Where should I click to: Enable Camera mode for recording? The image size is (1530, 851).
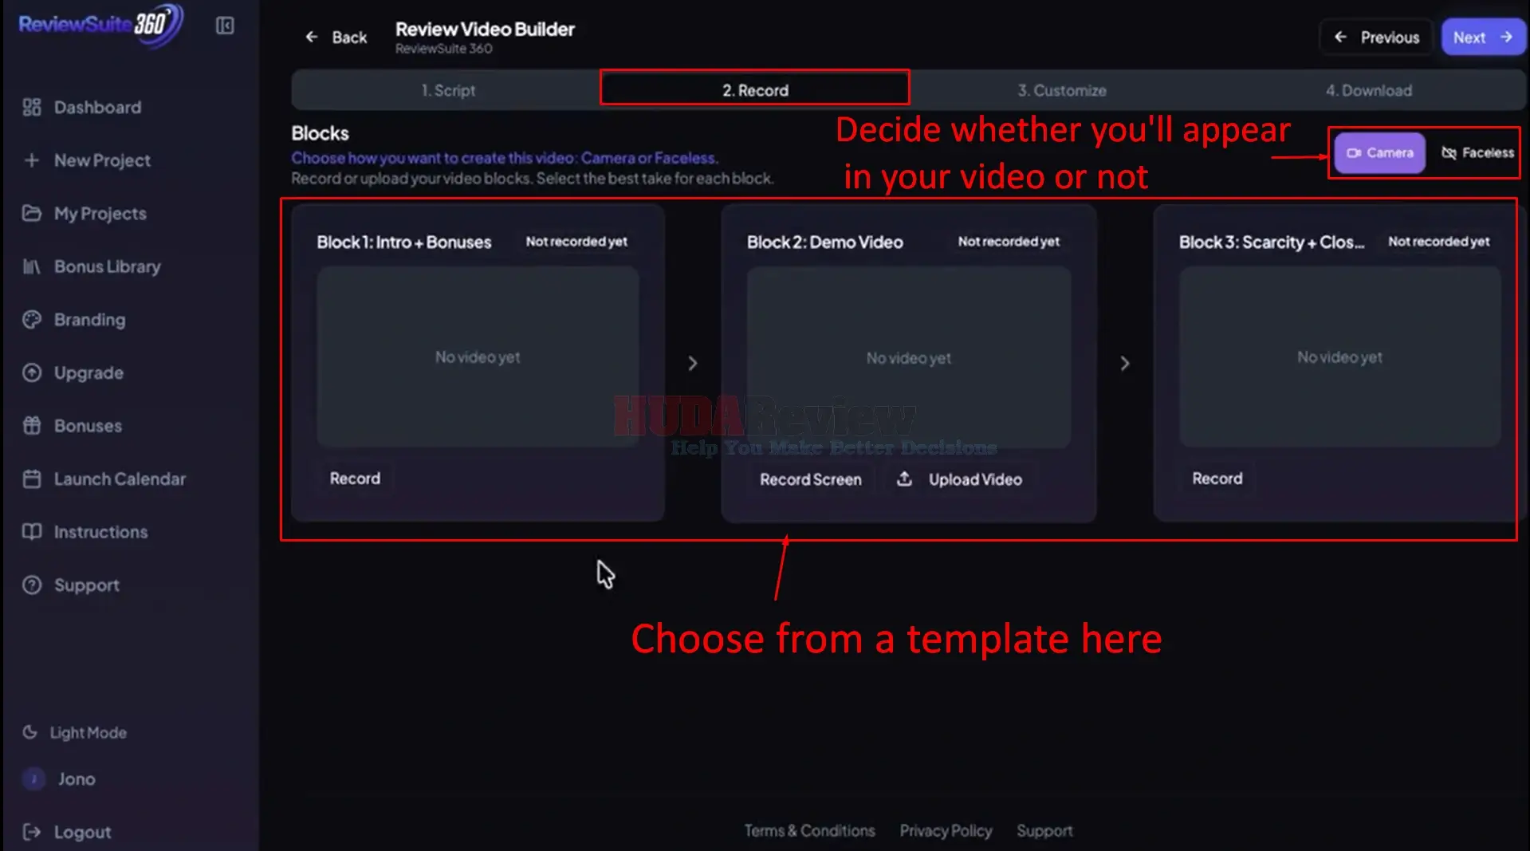click(x=1379, y=152)
